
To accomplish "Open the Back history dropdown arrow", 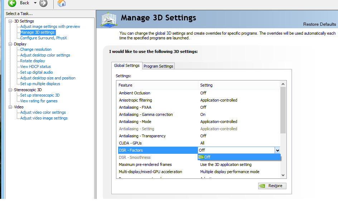I will click(x=35, y=3).
